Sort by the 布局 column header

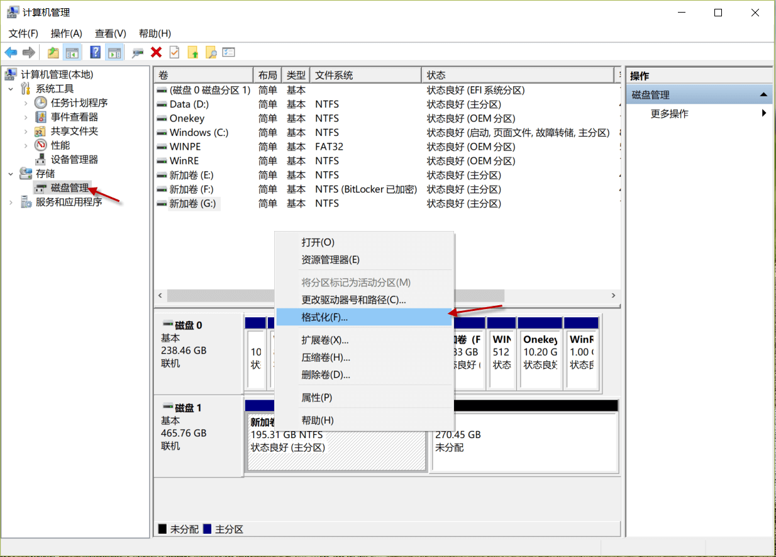coord(267,75)
